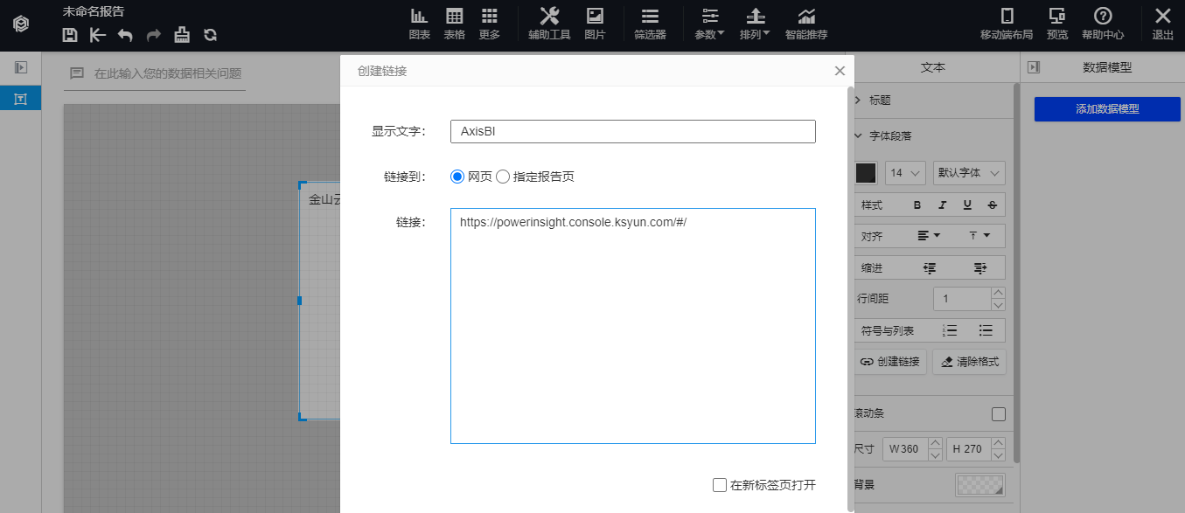Toggle underline text style
The width and height of the screenshot is (1185, 513).
(x=967, y=205)
